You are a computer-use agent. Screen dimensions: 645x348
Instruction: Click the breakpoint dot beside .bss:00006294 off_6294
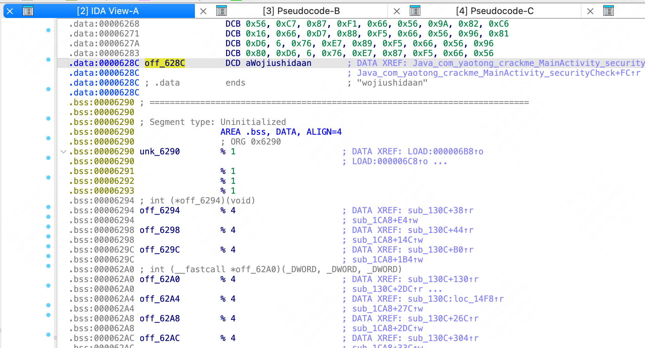pos(48,207)
